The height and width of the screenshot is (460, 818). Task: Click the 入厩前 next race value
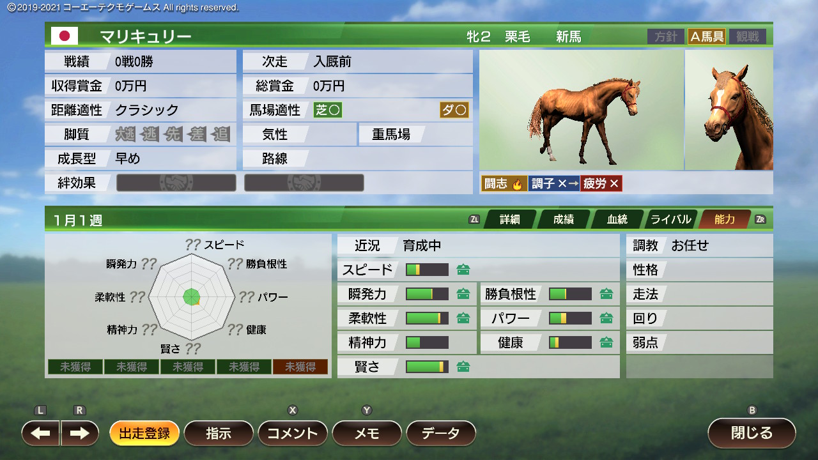pos(332,61)
